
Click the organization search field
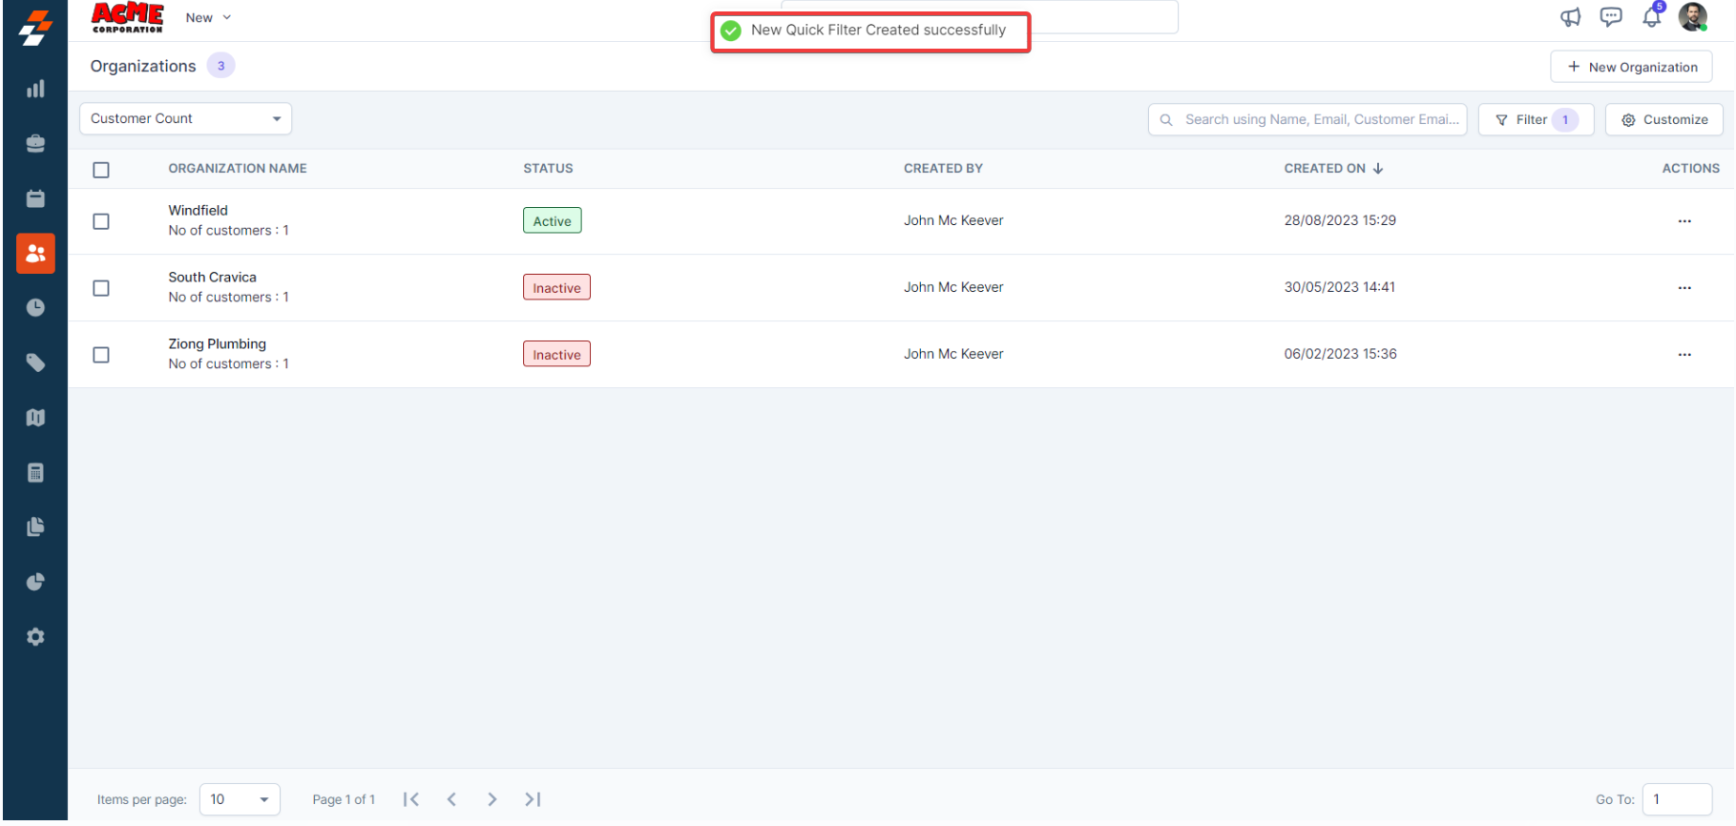click(x=1317, y=120)
